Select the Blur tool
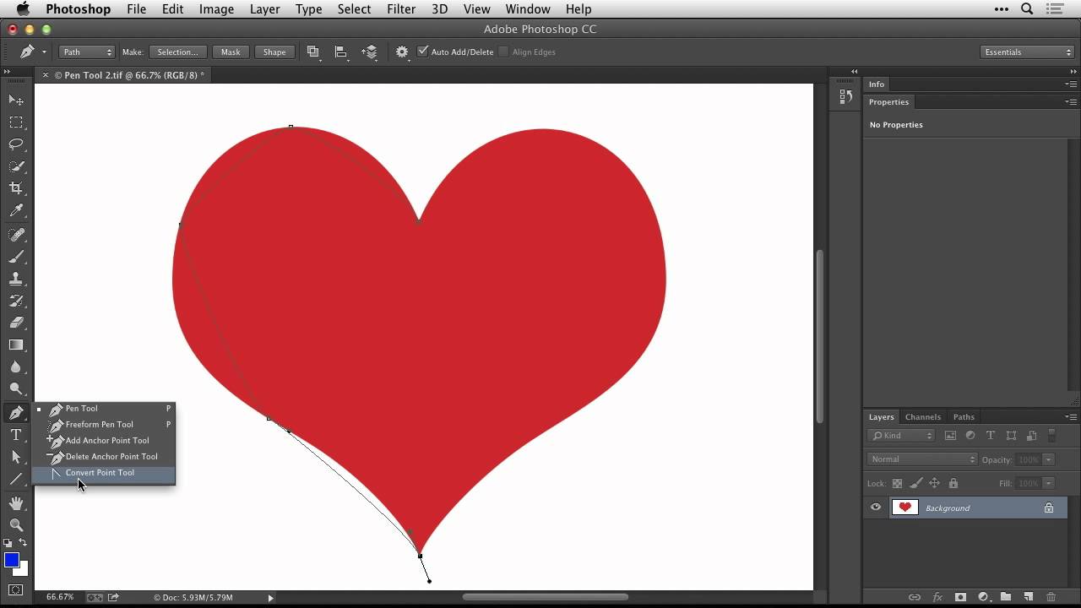The width and height of the screenshot is (1081, 608). click(16, 366)
